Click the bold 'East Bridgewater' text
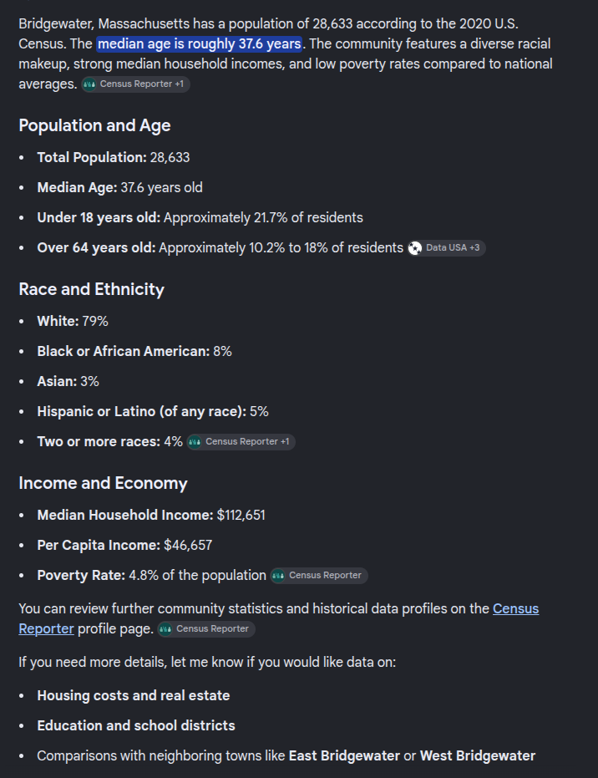The width and height of the screenshot is (598, 778). (x=344, y=755)
